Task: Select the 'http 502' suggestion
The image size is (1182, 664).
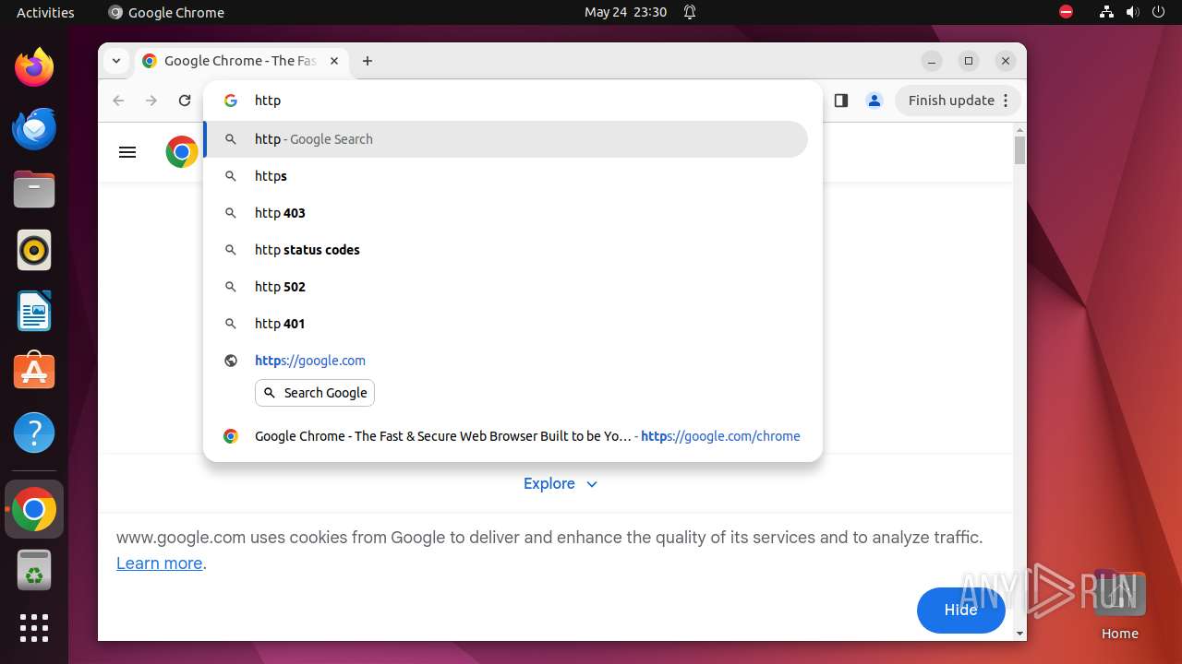Action: coord(506,287)
